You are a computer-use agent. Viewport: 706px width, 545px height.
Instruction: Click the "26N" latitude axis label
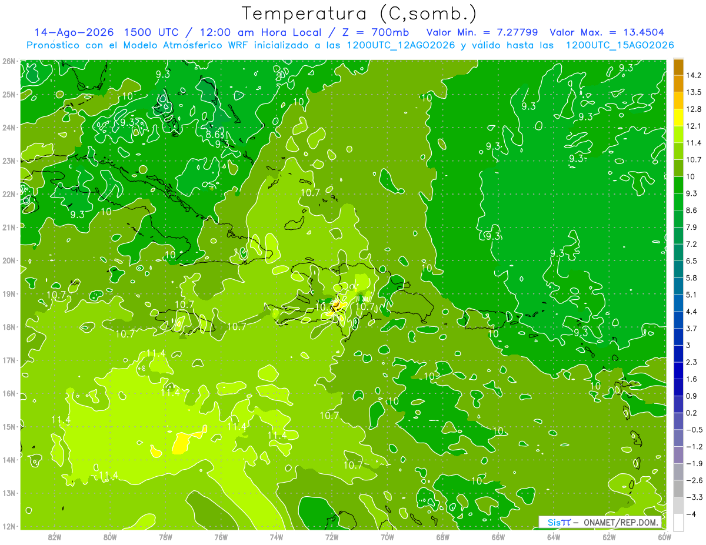[9, 61]
